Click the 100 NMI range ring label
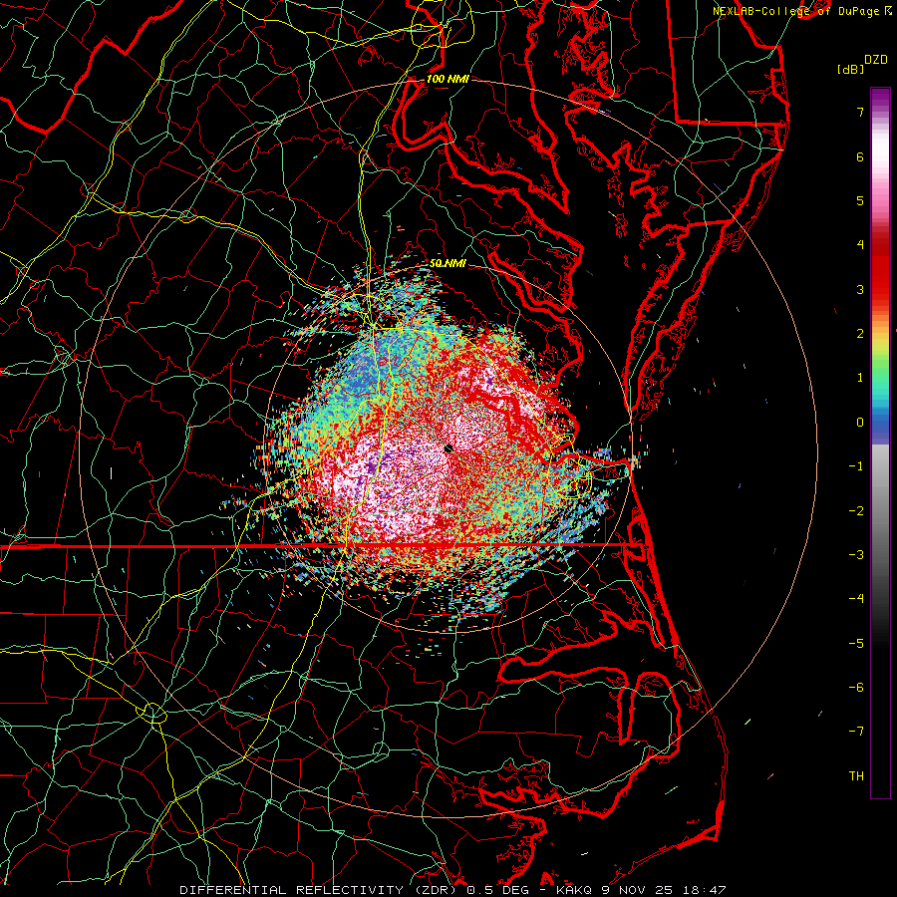Screen dimensions: 897x897 (x=448, y=79)
